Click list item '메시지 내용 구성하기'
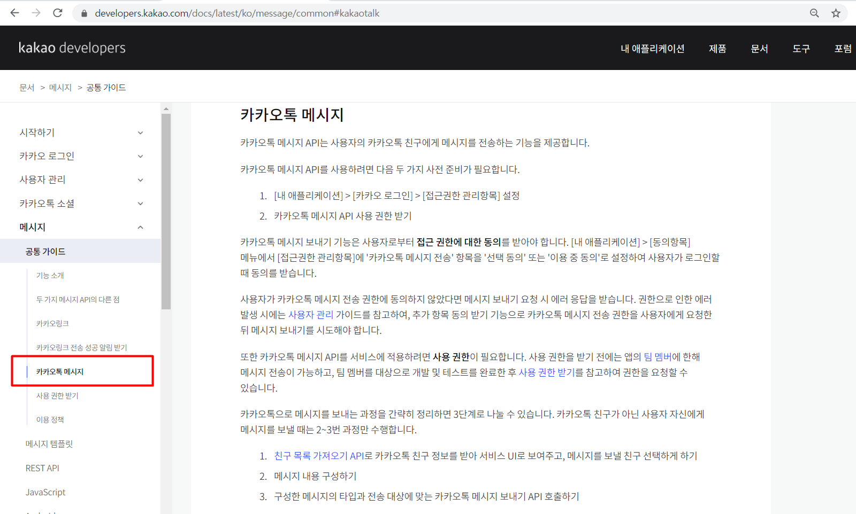Viewport: 856px width, 514px height. (x=315, y=476)
